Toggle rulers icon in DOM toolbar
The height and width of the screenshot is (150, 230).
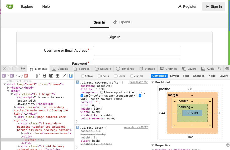38,76
